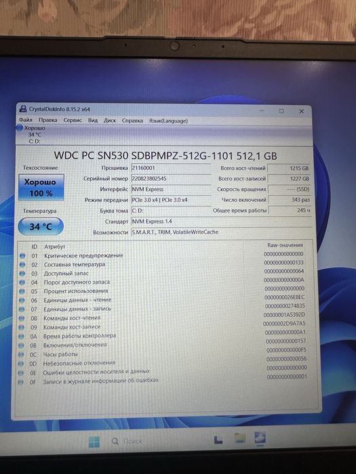Select the Часы работы attribute text

60,354
